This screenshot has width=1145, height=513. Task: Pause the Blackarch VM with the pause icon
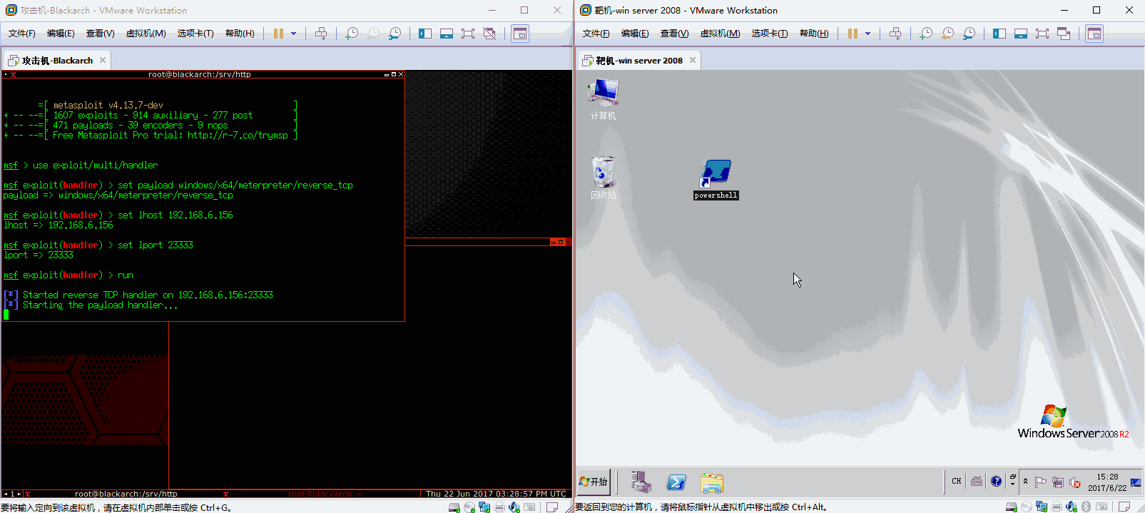tap(278, 34)
